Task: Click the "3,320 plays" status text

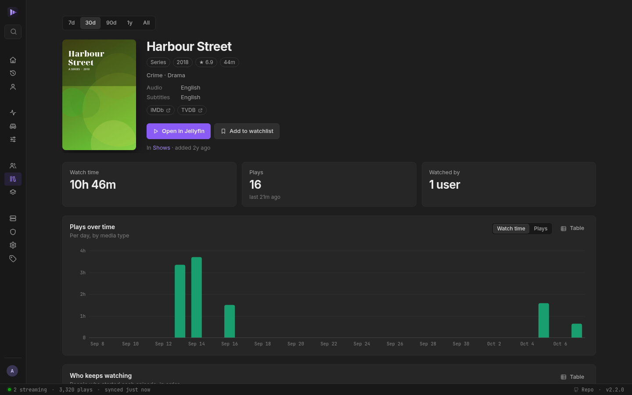Action: 76,390
